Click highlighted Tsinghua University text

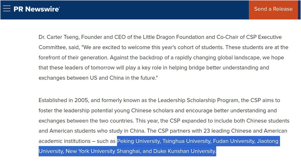[187, 141]
